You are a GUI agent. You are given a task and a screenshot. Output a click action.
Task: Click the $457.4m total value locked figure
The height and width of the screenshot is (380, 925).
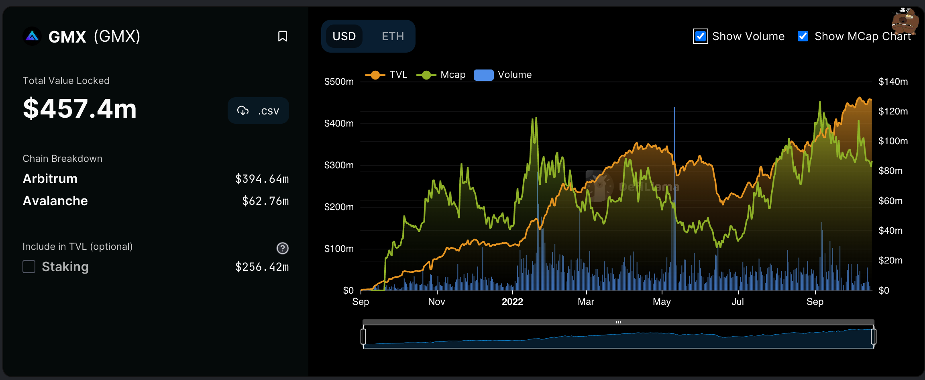80,109
